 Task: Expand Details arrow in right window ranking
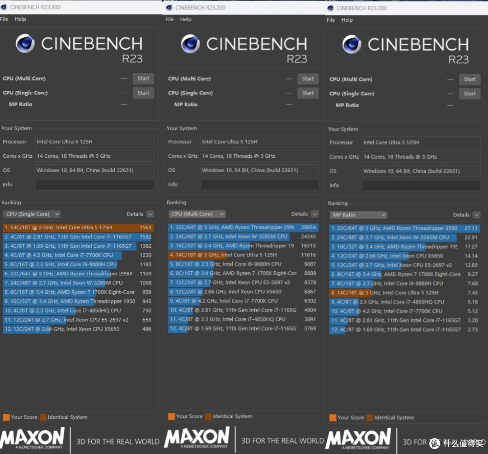point(477,215)
